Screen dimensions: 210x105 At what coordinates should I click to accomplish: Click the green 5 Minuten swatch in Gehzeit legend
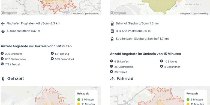(79, 100)
